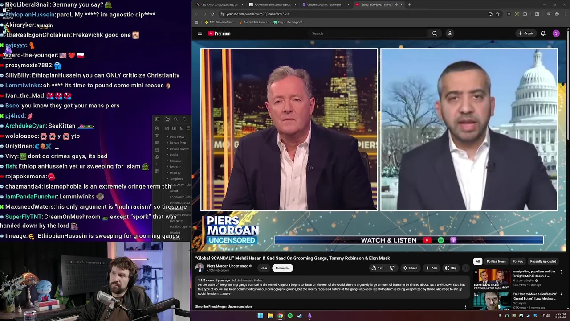Click the Ask button under video
This screenshot has height=321, width=570.
tap(431, 268)
